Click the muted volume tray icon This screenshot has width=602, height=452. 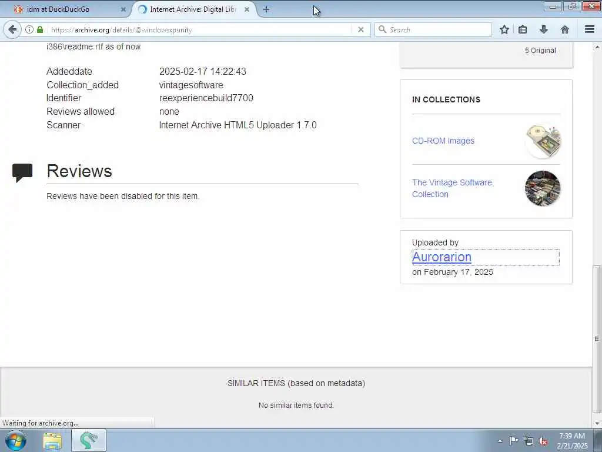pyautogui.click(x=543, y=441)
